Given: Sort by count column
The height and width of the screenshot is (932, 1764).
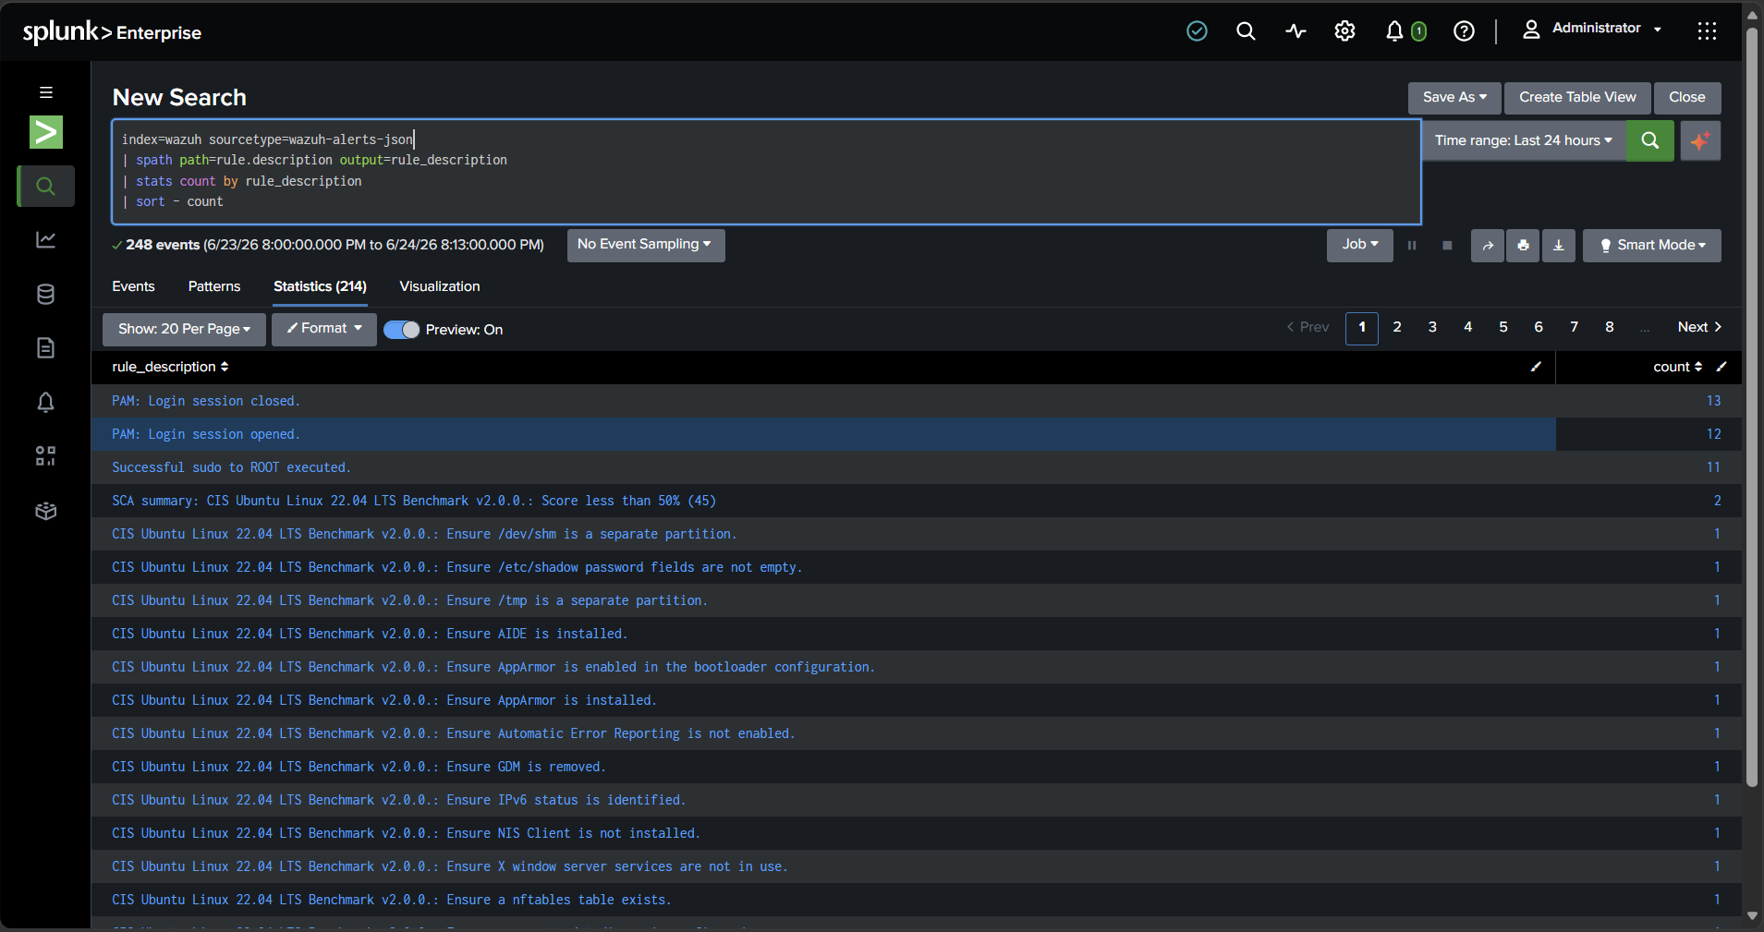Looking at the screenshot, I should 1677,367.
